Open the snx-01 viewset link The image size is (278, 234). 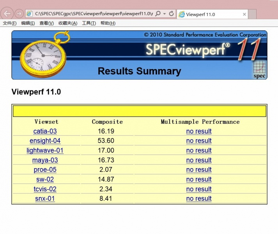click(x=45, y=199)
